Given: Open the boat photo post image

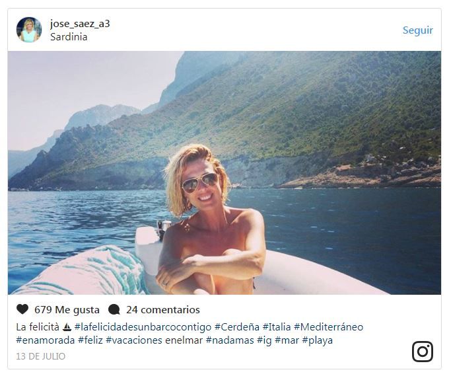Looking at the screenshot, I should tap(224, 172).
